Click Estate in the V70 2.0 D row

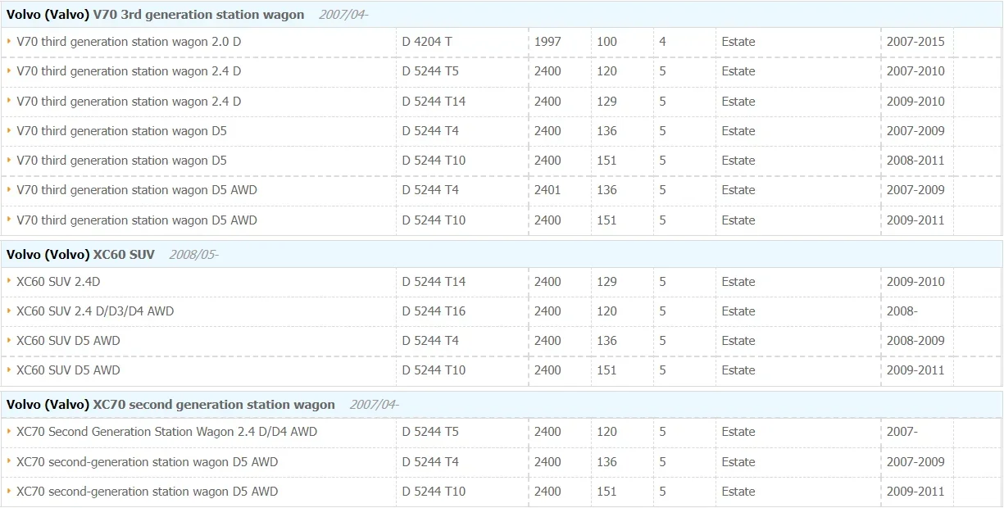click(x=738, y=42)
